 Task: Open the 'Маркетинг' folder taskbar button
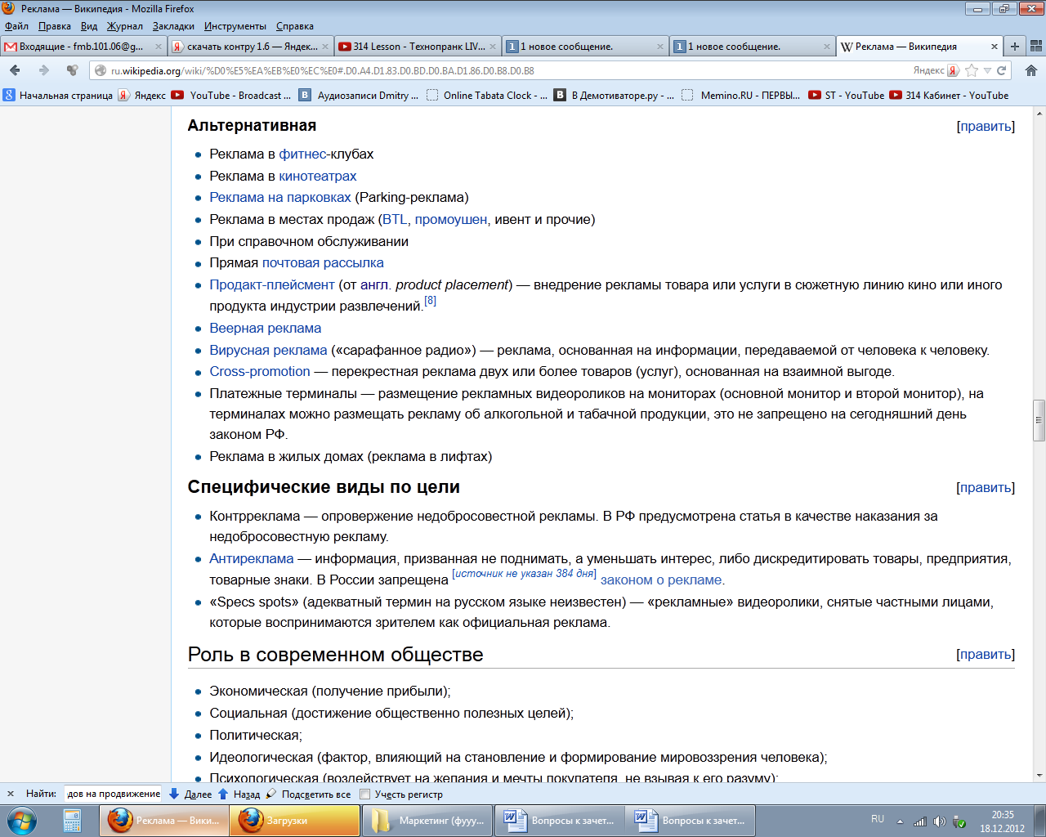[x=427, y=820]
